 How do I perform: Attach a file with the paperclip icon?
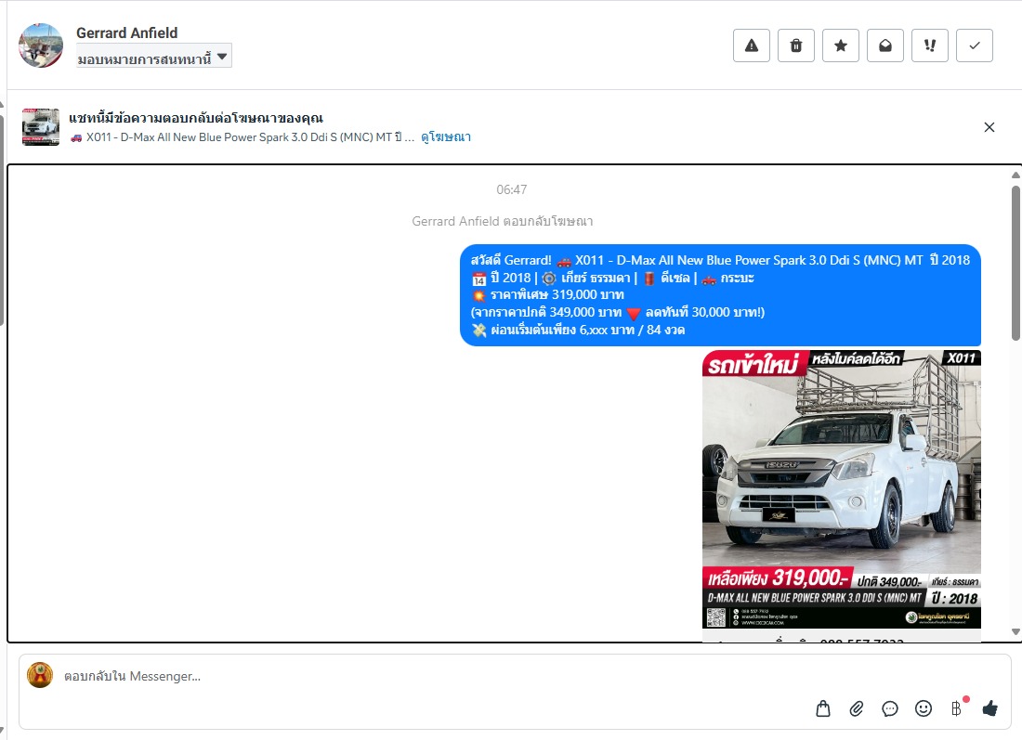point(857,708)
